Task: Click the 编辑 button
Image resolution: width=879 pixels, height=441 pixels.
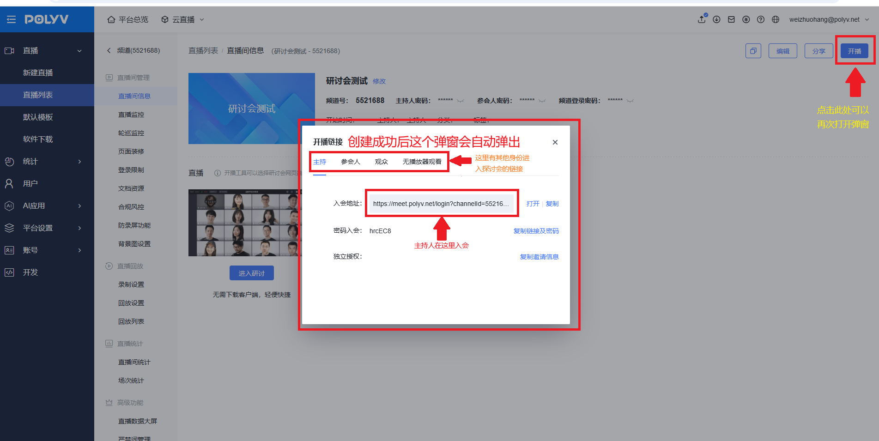Action: click(783, 51)
